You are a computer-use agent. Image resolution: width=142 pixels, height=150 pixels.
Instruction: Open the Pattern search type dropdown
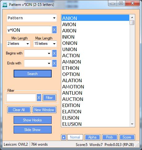[x=32, y=18]
